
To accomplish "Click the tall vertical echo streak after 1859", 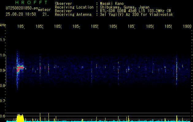I will click(x=177, y=71).
